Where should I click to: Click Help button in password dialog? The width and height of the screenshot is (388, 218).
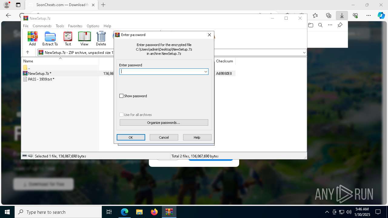[x=197, y=137]
